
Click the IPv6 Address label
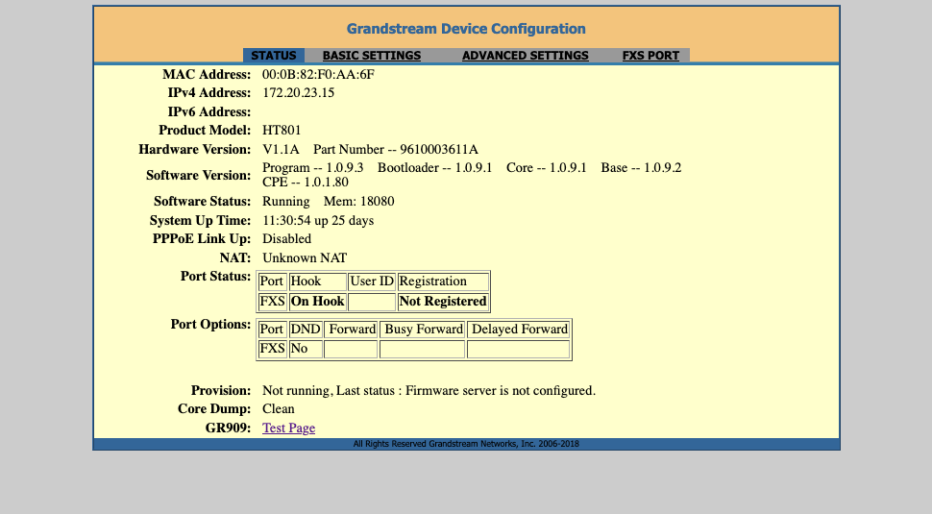pyautogui.click(x=209, y=111)
